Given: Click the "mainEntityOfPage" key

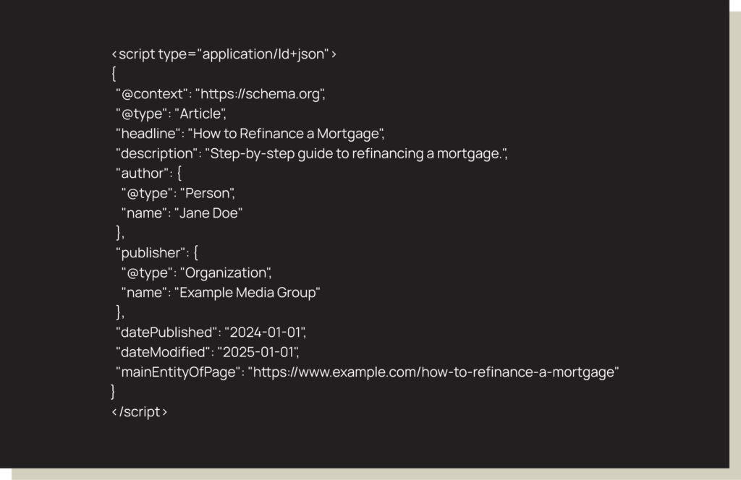Looking at the screenshot, I should pos(178,372).
